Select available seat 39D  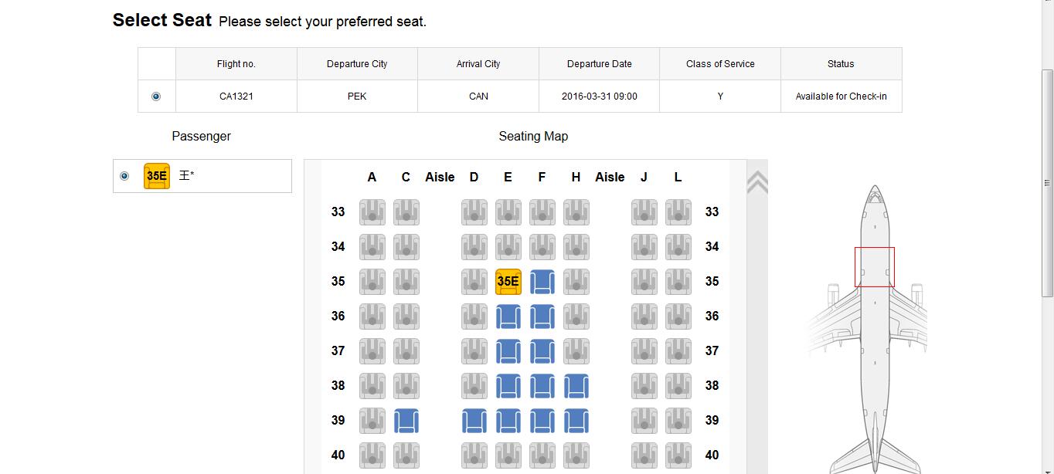[x=474, y=421]
